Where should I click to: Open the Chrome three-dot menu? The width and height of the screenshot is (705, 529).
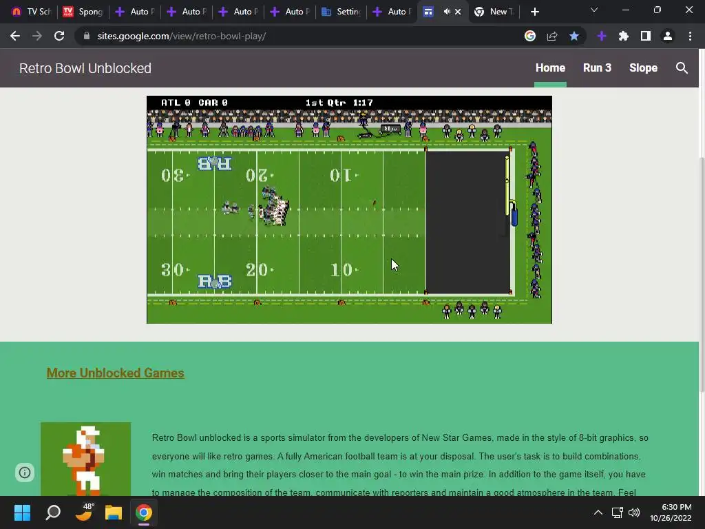pos(690,36)
